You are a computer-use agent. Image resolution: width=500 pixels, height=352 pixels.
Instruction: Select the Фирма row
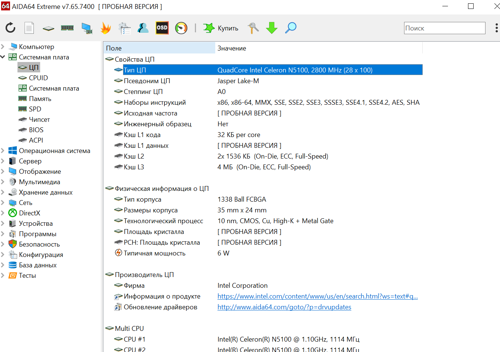tap(268, 286)
